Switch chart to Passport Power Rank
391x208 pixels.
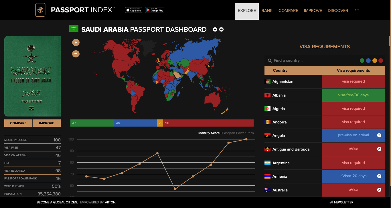[238, 133]
